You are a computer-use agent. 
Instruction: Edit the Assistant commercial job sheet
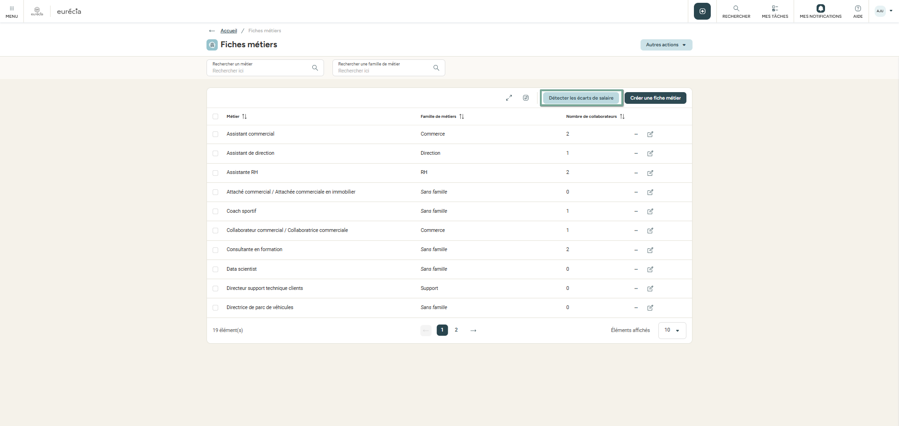click(x=650, y=134)
